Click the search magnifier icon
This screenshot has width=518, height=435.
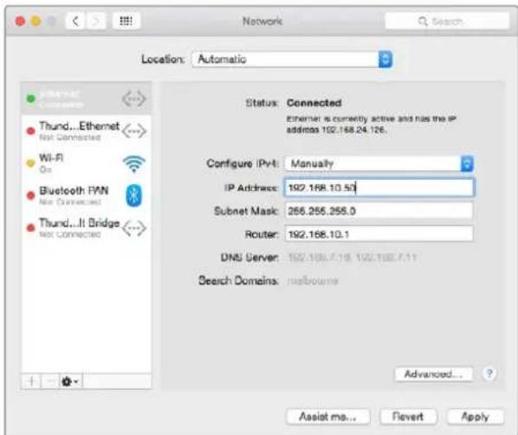pyautogui.click(x=423, y=22)
